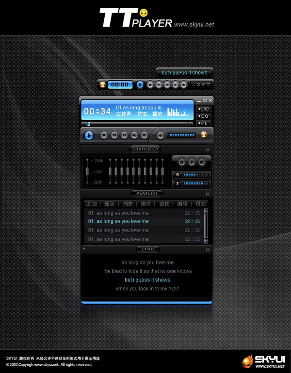Click the seek bar below the blue display
Screen dimensions: 291x373
point(137,124)
